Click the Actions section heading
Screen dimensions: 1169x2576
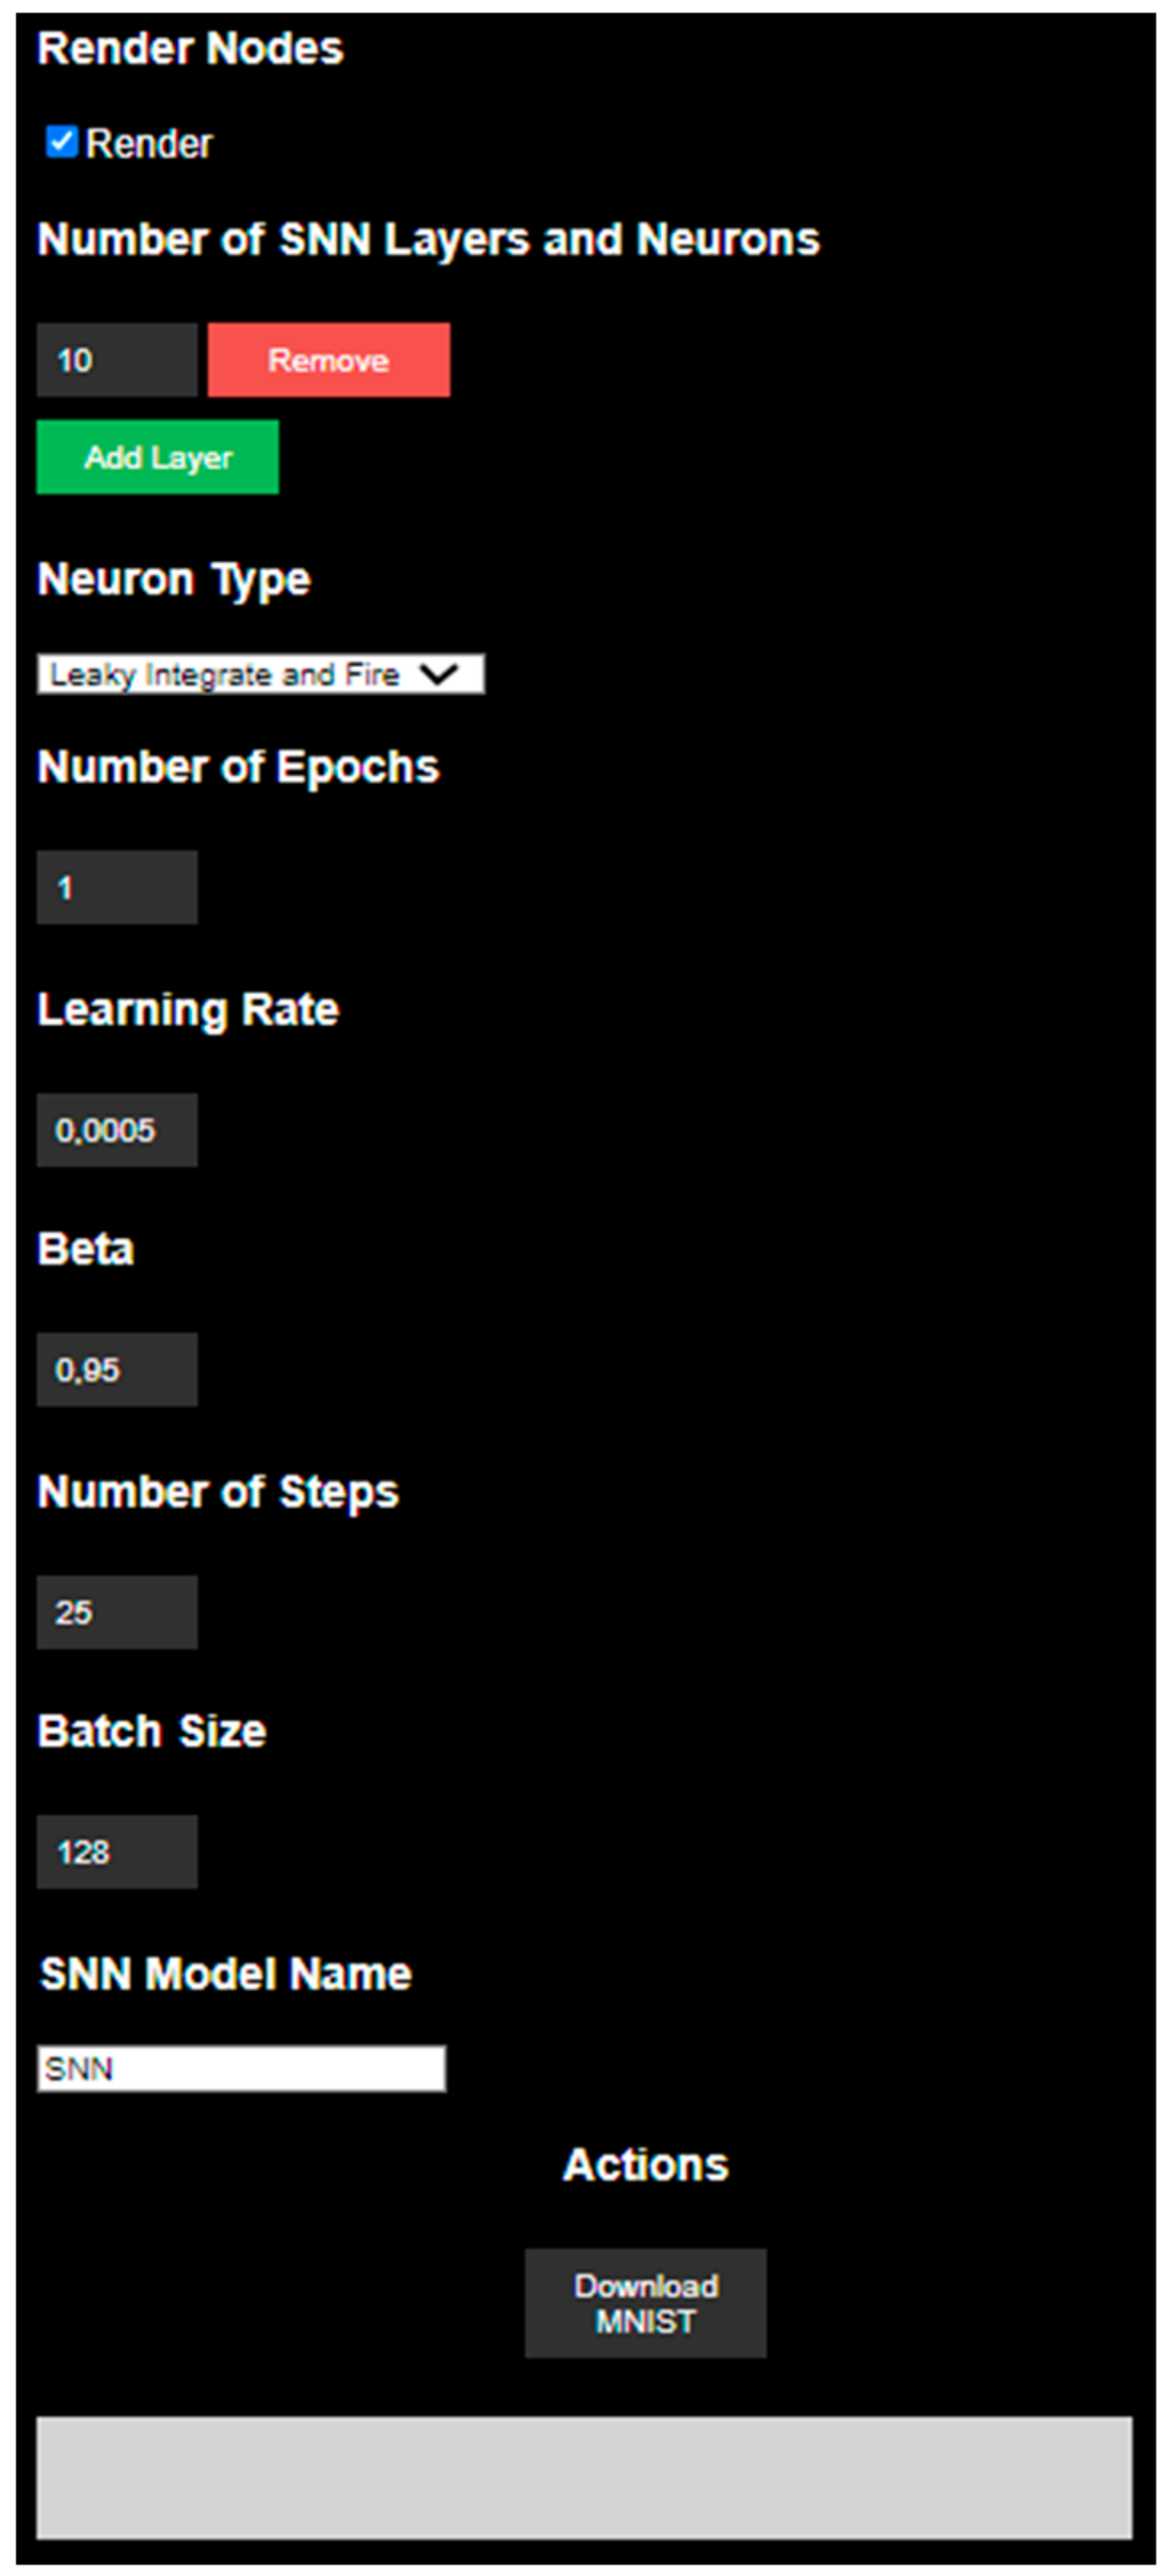tap(645, 2165)
